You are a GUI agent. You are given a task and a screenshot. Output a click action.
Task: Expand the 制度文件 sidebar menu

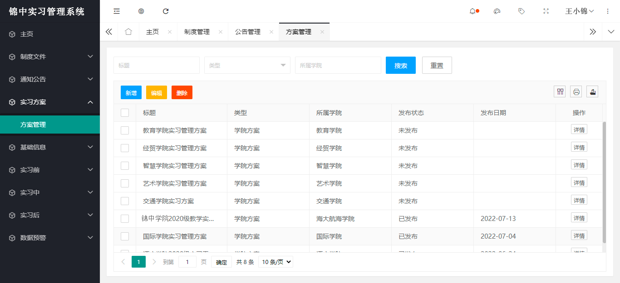point(50,57)
